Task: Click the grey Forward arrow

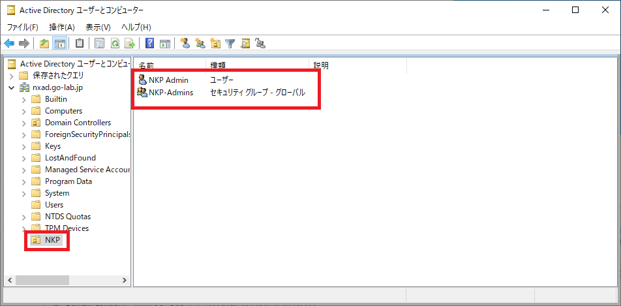Action: click(24, 43)
